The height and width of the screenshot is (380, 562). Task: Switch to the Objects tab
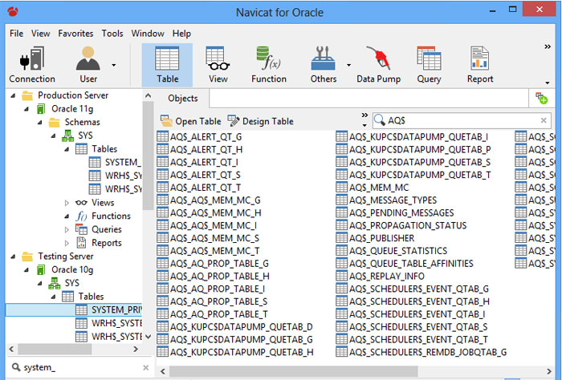click(183, 99)
